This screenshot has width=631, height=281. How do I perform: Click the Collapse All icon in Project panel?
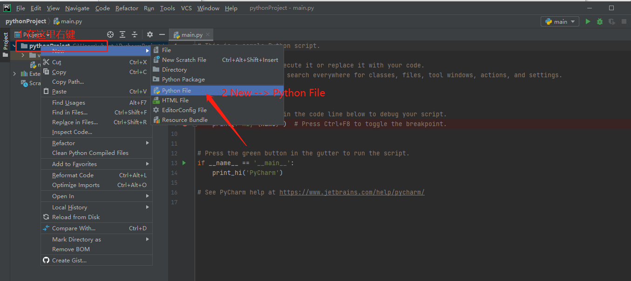135,34
